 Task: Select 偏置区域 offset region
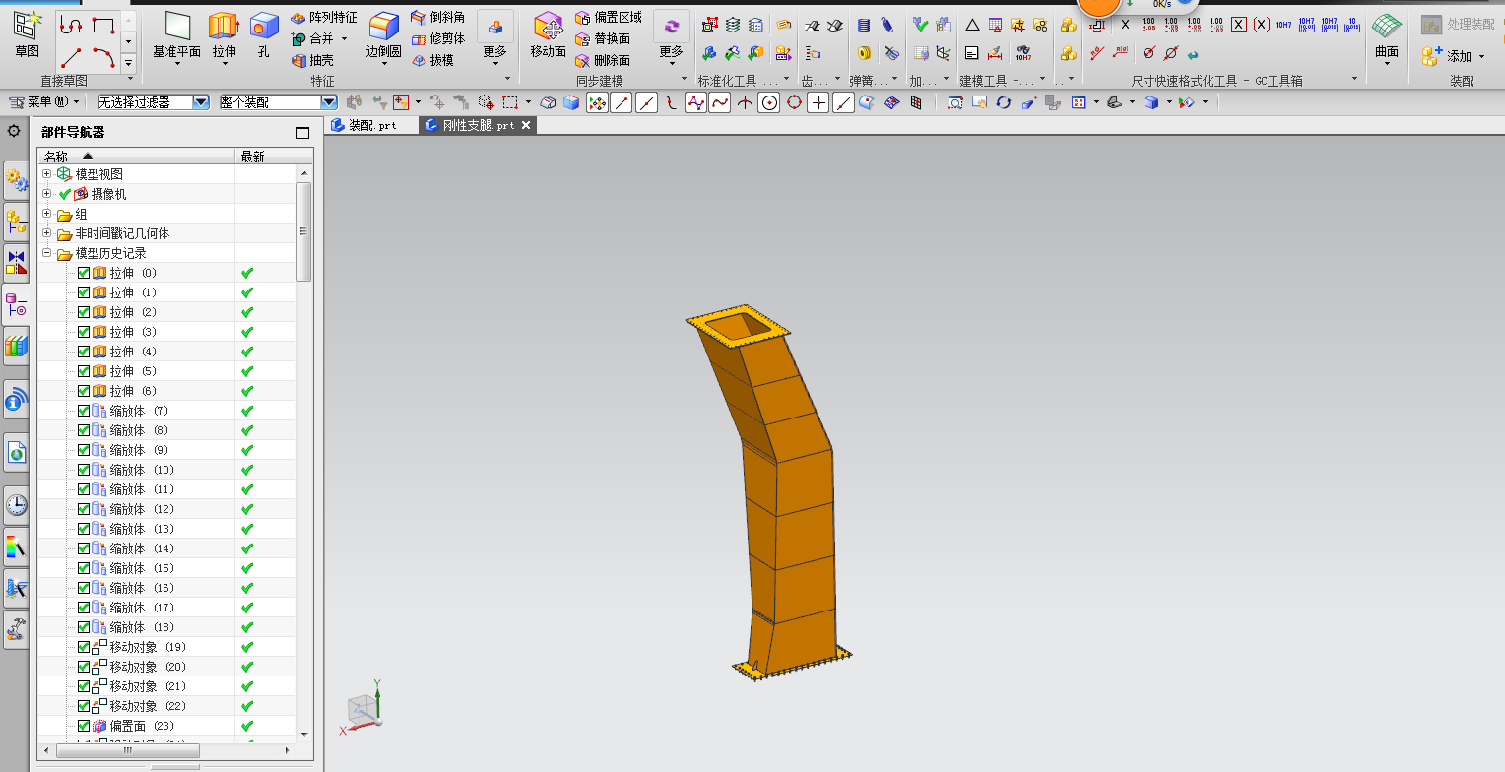608,18
